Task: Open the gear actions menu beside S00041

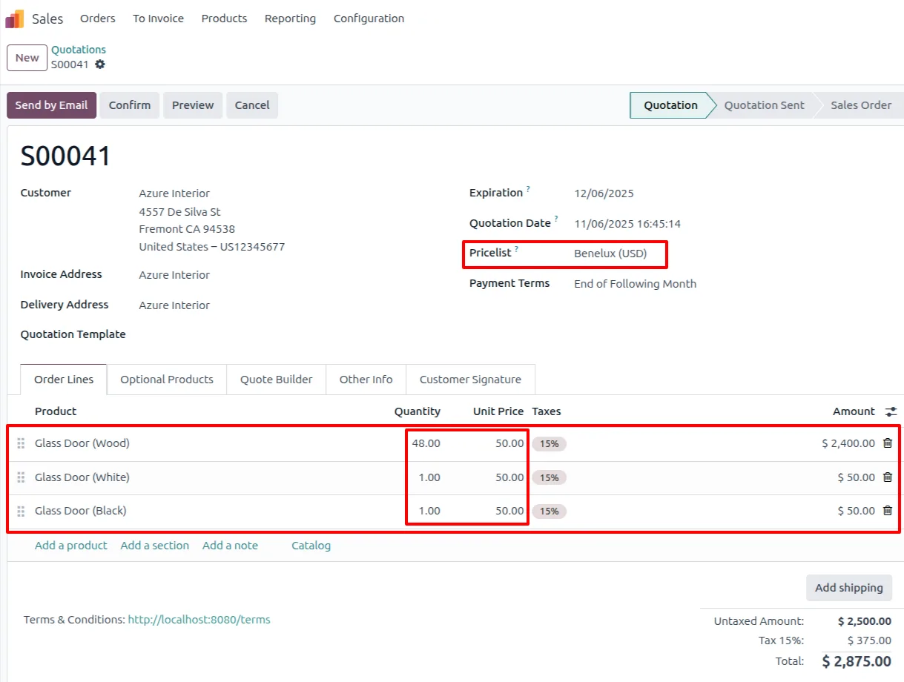Action: point(100,64)
